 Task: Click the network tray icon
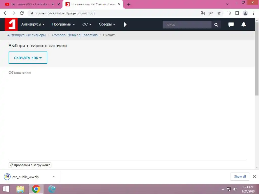(x=229, y=189)
